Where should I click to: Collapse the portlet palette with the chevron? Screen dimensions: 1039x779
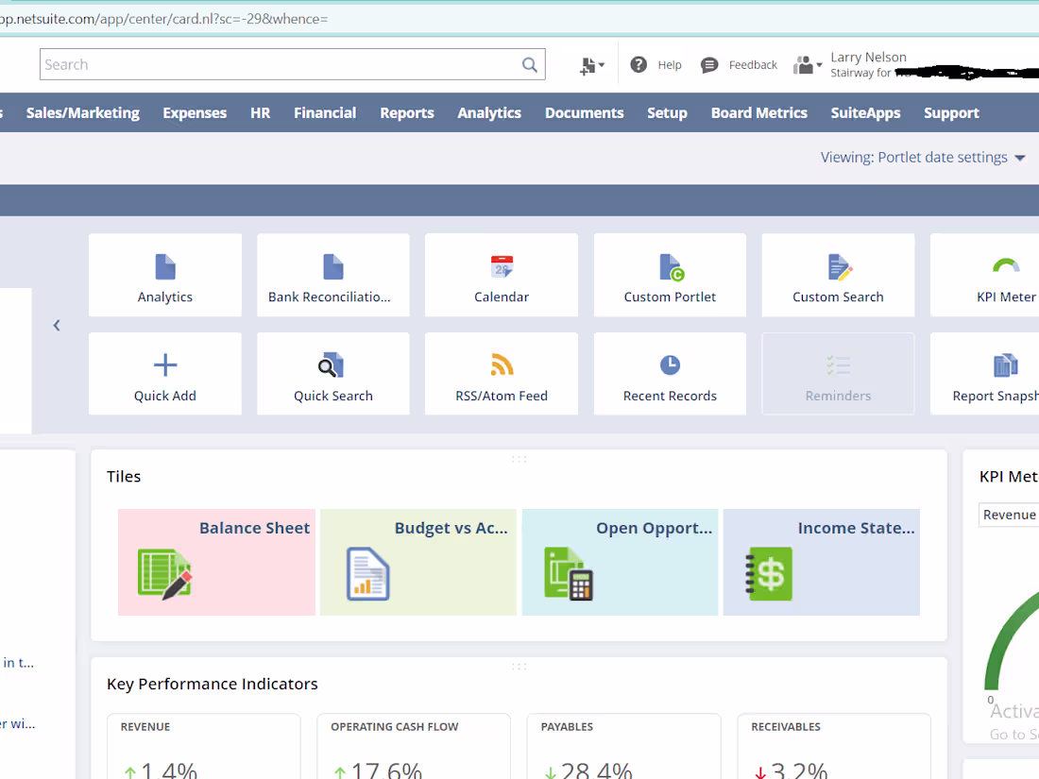56,325
